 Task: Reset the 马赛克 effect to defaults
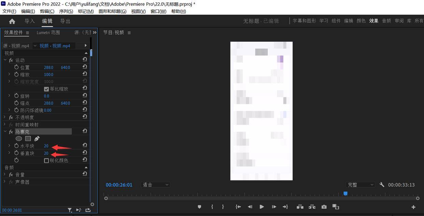click(x=84, y=131)
